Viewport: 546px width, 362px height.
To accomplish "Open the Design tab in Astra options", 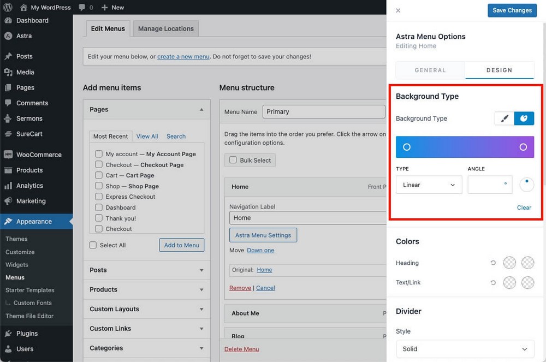I will (x=500, y=70).
